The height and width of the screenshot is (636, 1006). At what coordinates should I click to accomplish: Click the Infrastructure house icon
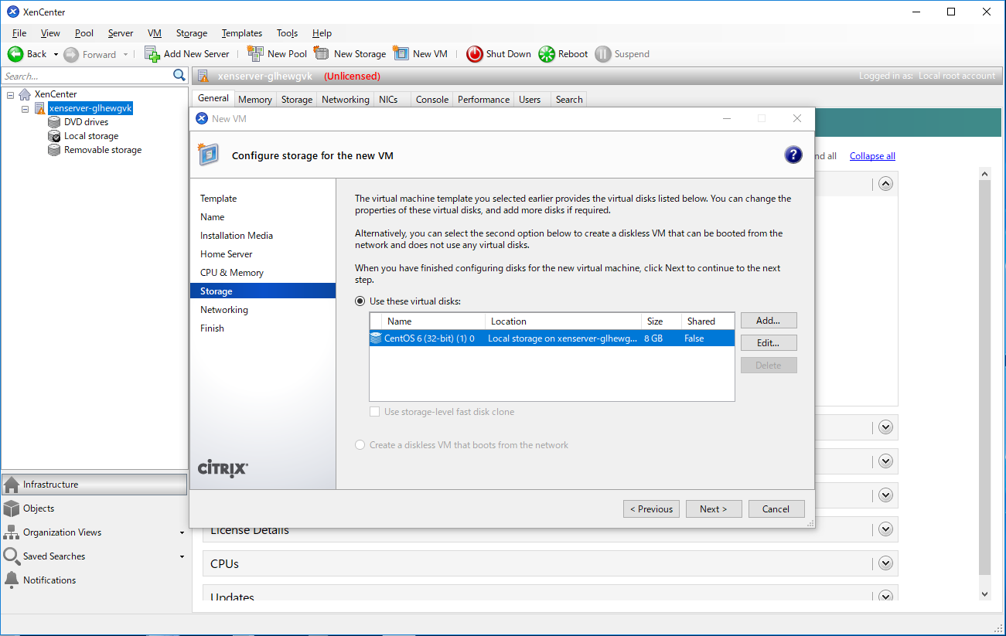coord(12,485)
